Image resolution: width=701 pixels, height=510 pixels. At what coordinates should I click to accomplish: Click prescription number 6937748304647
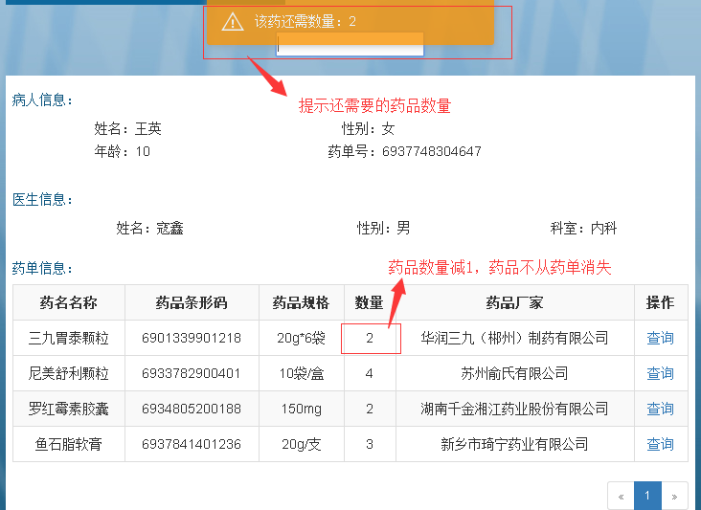431,151
